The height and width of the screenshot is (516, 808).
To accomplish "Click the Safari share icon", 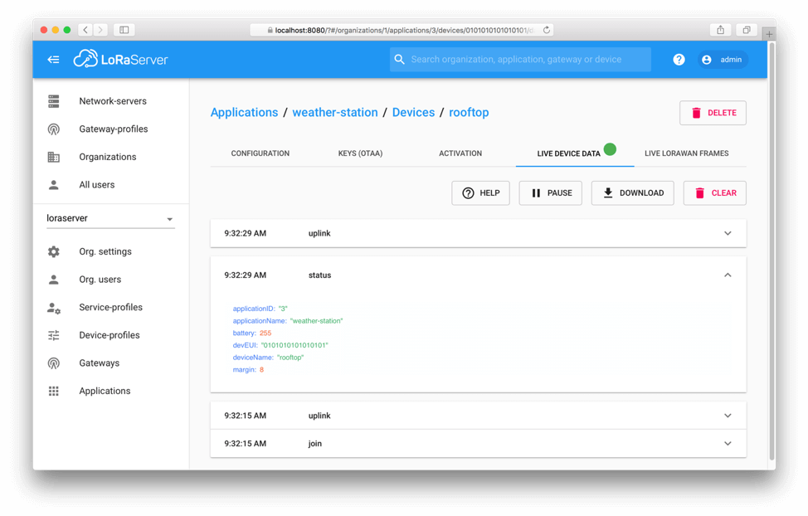I will point(720,30).
